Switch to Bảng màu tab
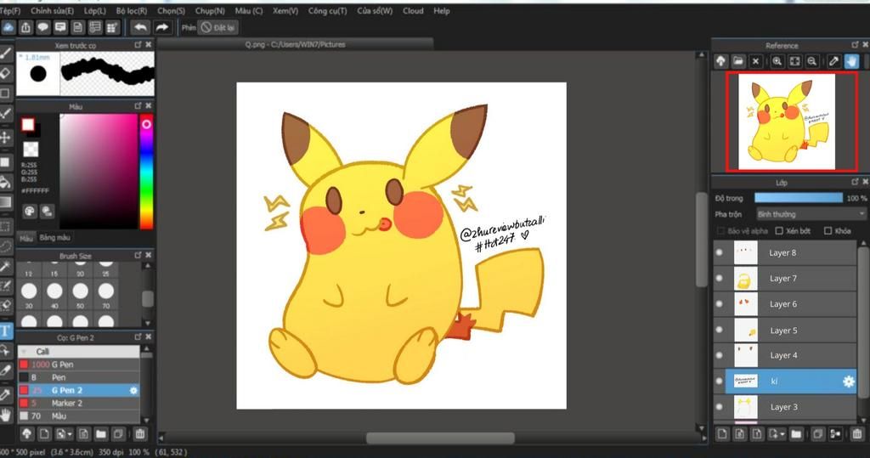The height and width of the screenshot is (458, 870). pos(54,238)
